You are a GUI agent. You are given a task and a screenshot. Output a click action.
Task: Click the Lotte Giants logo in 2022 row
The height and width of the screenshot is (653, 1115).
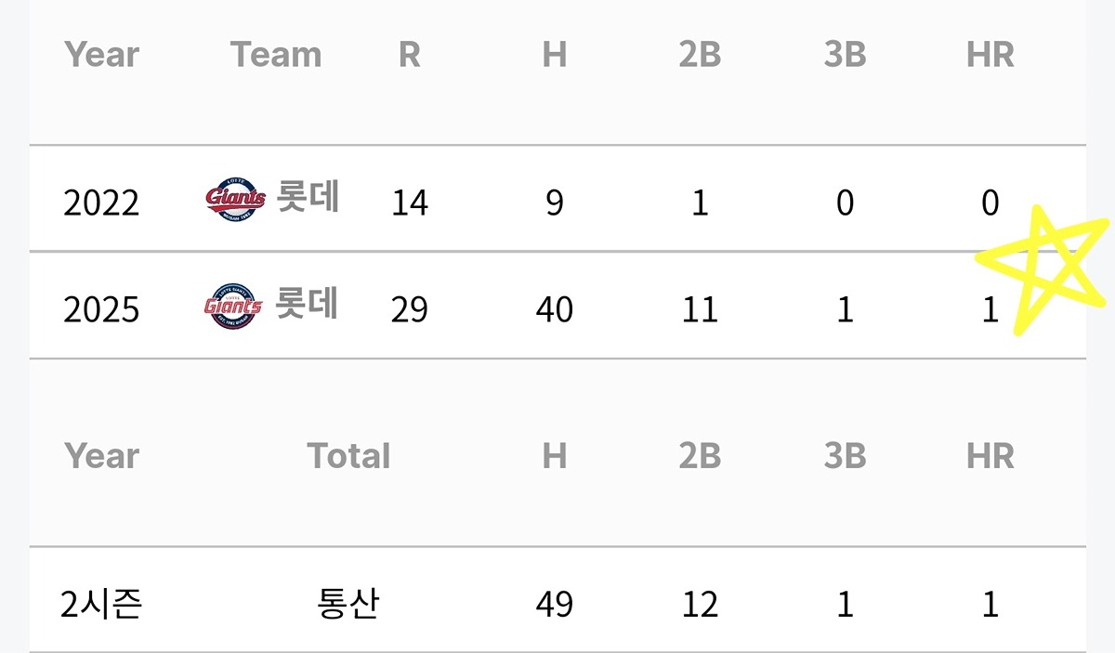tap(235, 200)
